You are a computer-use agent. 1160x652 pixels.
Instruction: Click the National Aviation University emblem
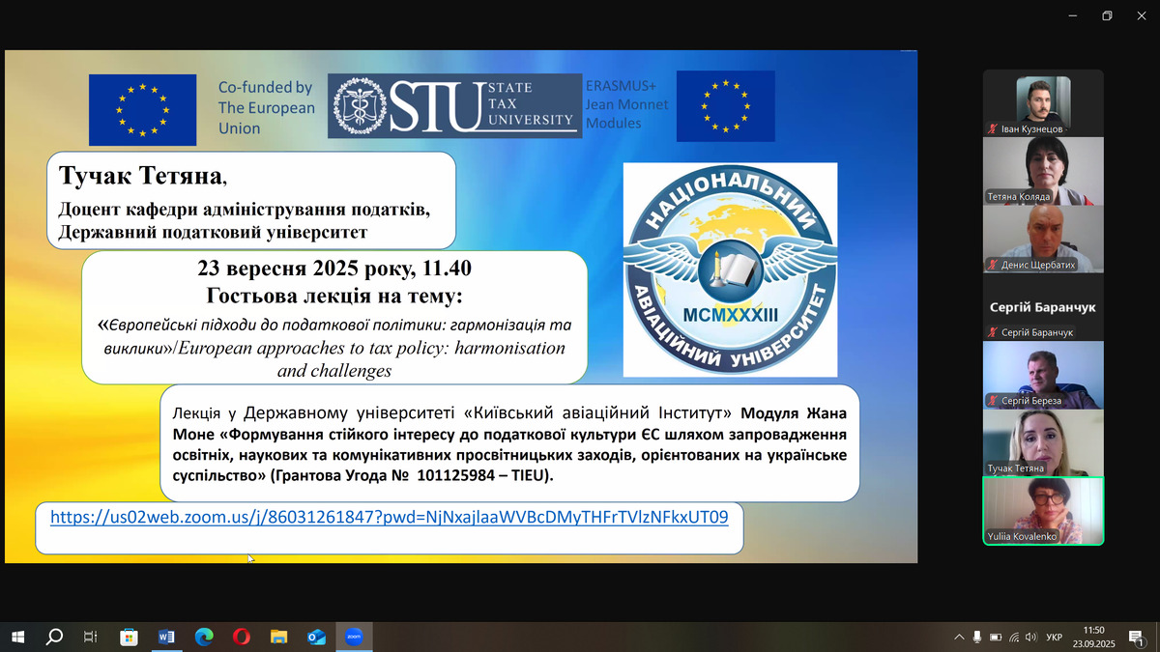pyautogui.click(x=730, y=269)
